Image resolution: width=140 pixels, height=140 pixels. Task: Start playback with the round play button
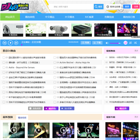[x=10, y=43]
